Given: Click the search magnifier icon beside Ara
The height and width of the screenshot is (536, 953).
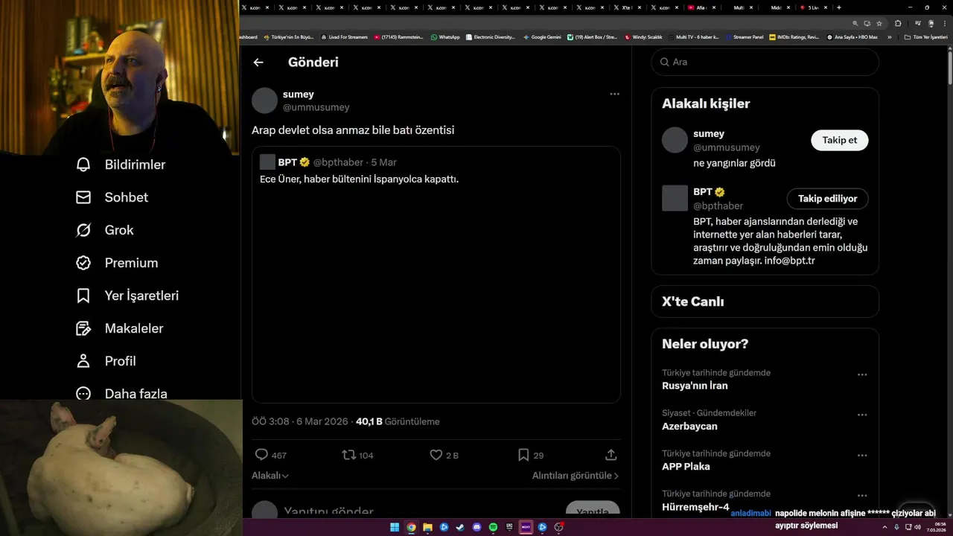Looking at the screenshot, I should click(x=663, y=63).
